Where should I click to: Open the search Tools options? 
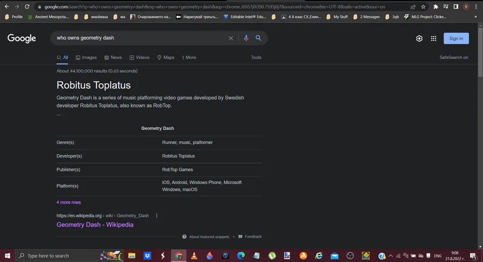coord(256,57)
